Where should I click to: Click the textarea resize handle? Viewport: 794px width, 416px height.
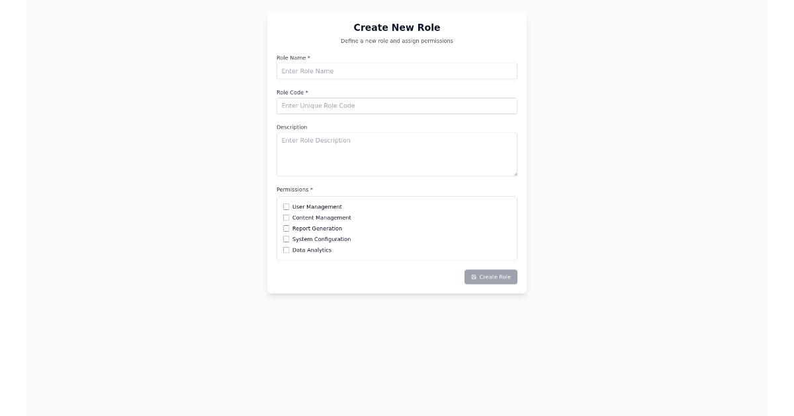pyautogui.click(x=515, y=173)
